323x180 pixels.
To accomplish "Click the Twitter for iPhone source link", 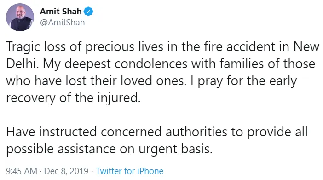I will point(130,171).
